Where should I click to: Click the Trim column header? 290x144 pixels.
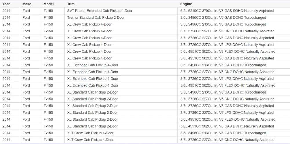point(71,4)
